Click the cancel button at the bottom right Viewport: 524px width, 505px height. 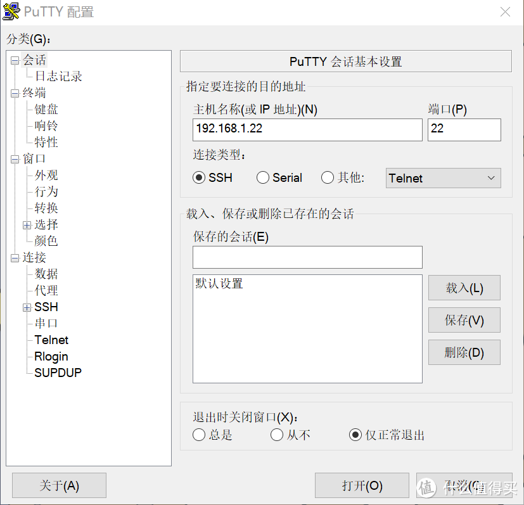[x=464, y=485]
